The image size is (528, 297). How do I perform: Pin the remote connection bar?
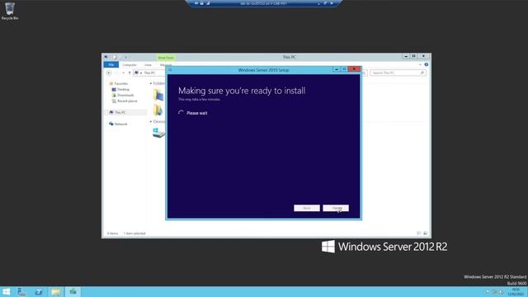[196, 3]
